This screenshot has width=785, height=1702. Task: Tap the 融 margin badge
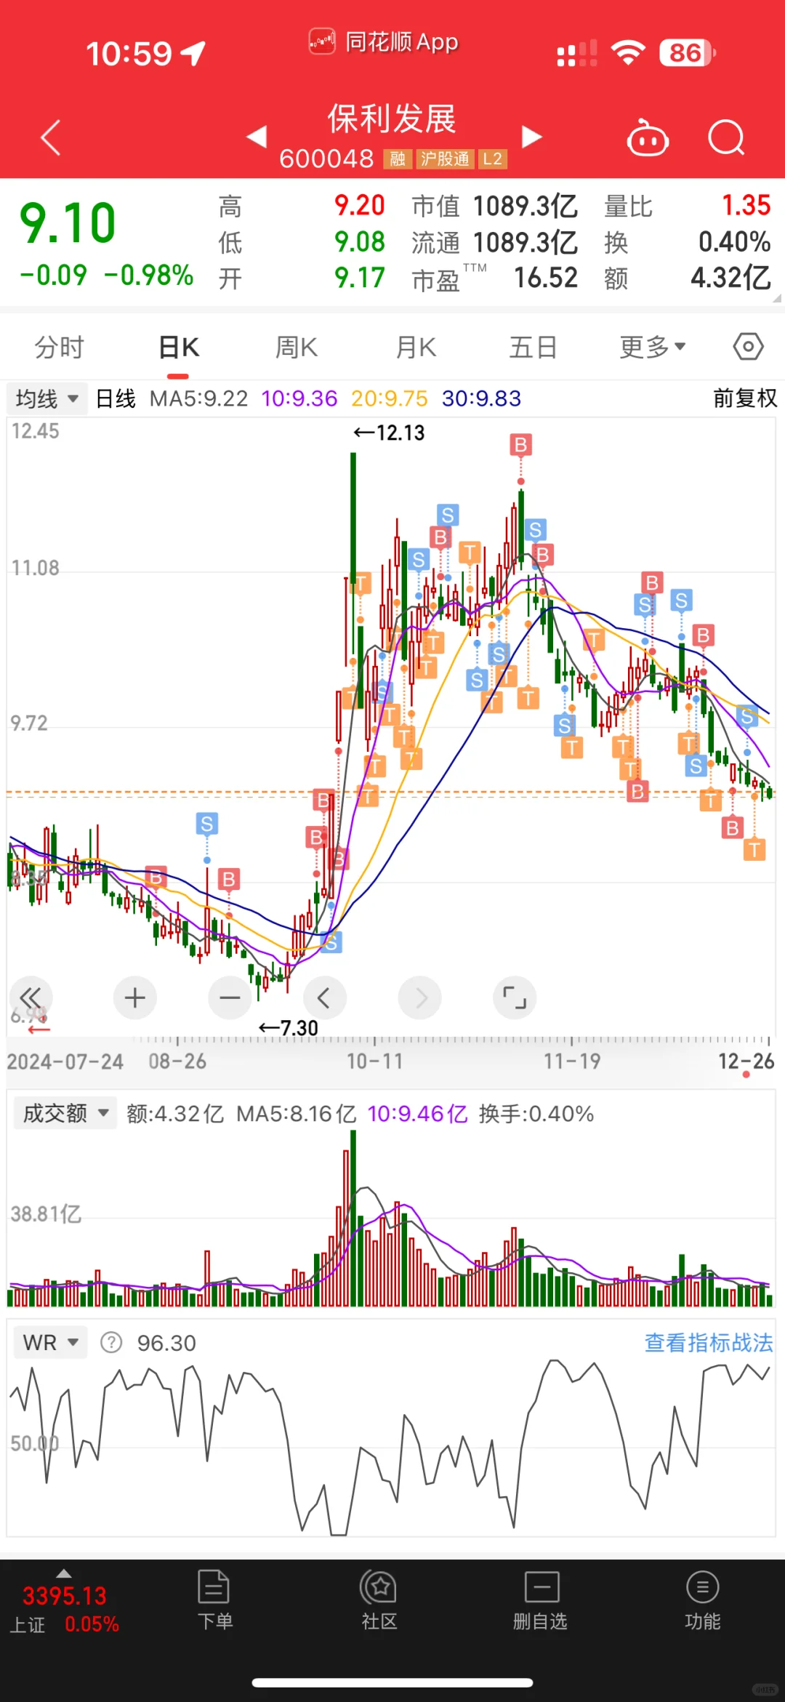[398, 158]
